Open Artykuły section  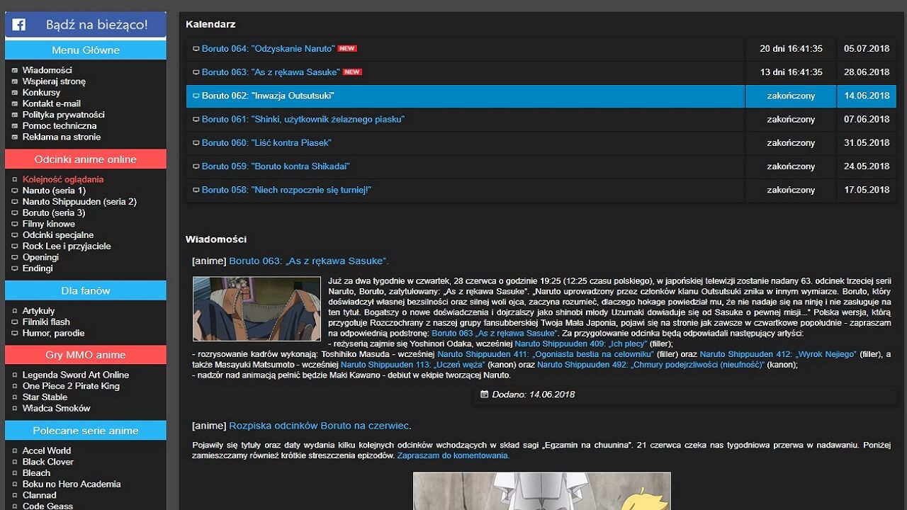38,311
